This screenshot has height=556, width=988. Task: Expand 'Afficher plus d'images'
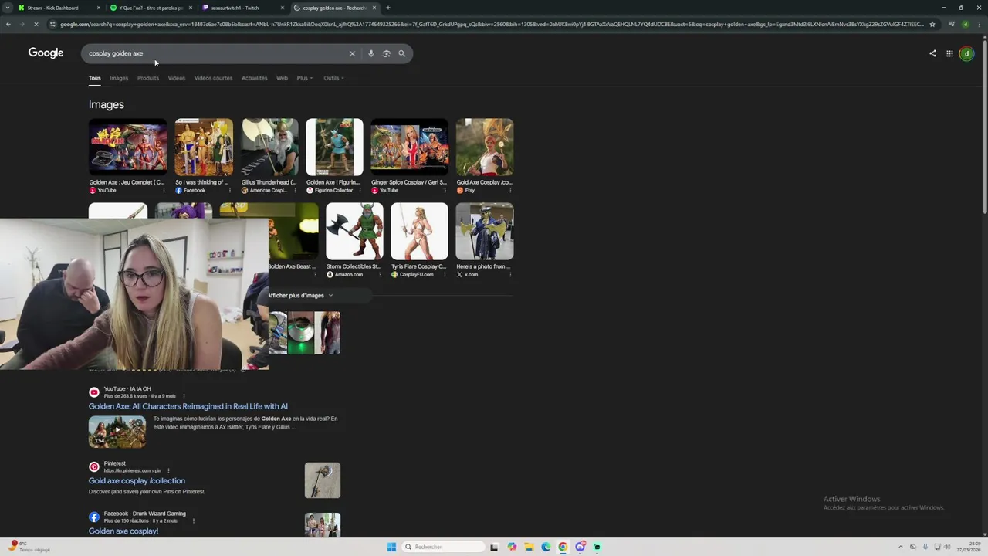click(x=300, y=295)
